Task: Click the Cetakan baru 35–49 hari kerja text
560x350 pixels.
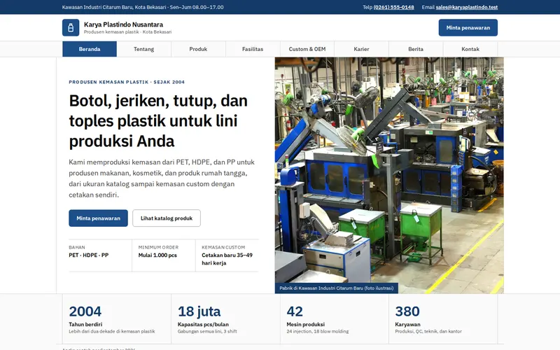Action: click(x=227, y=259)
